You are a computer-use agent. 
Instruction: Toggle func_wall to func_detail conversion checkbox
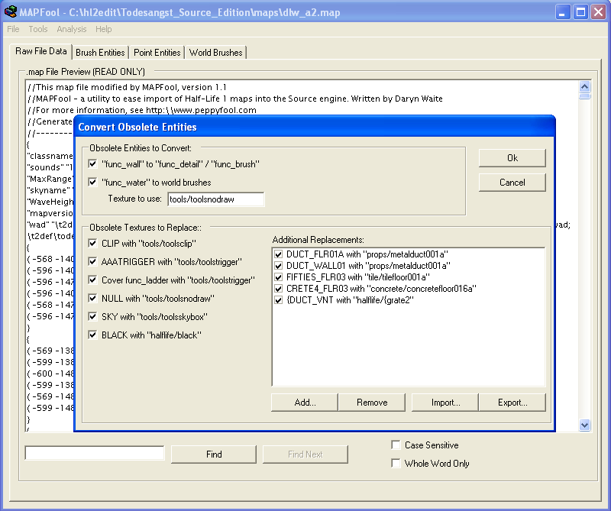point(92,163)
